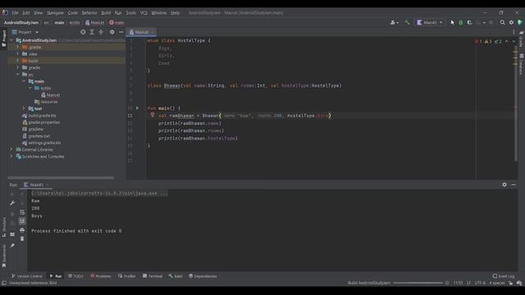
Task: Open IDE settings gear in top toolbar
Action: 511,22
